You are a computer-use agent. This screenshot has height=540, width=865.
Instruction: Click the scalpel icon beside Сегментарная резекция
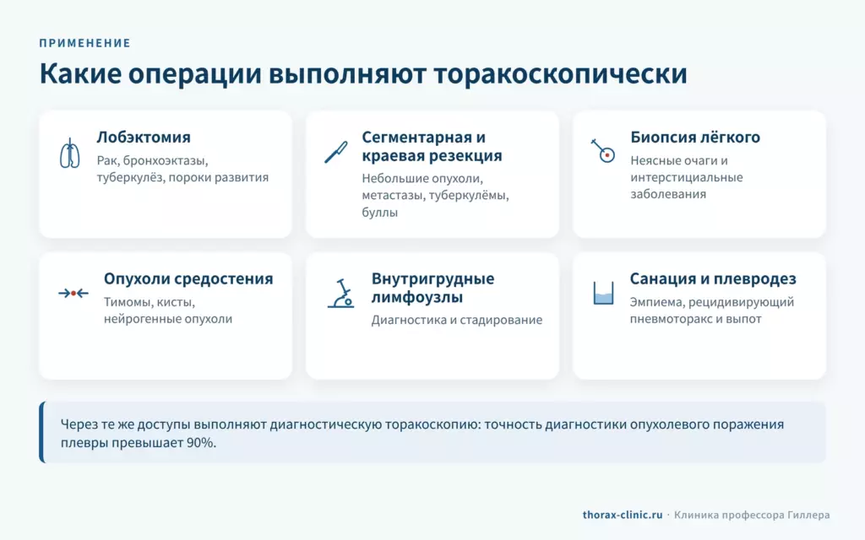pyautogui.click(x=336, y=152)
